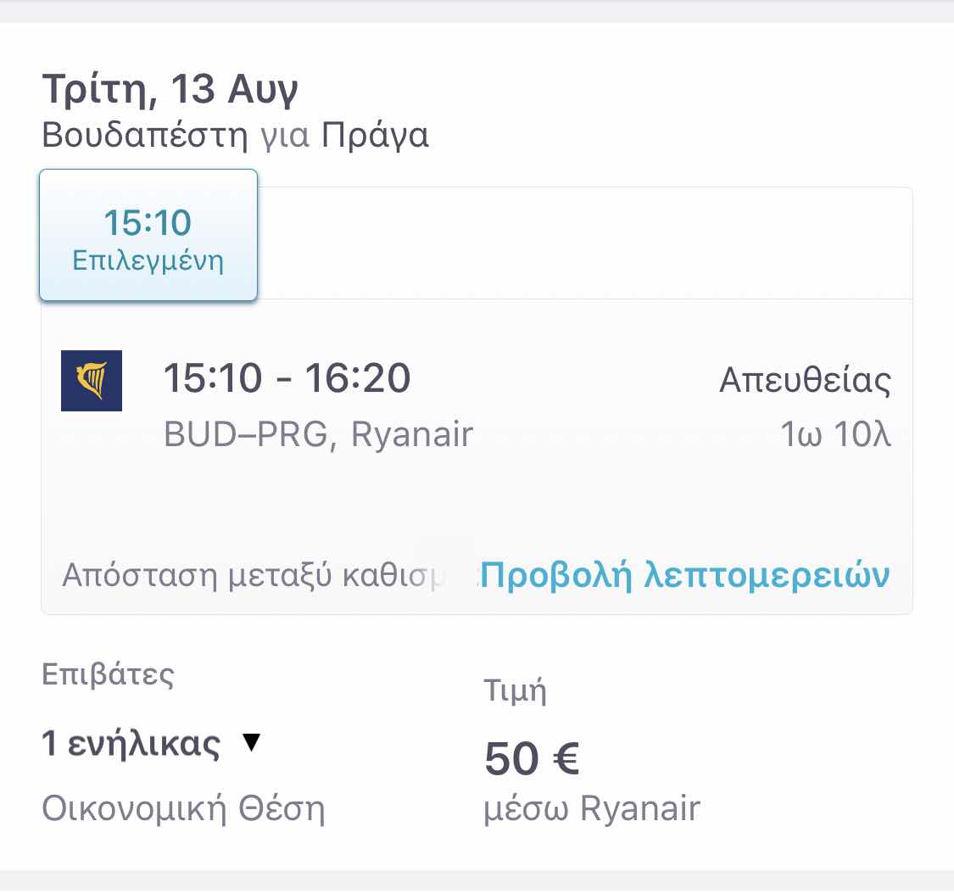Click the Βουδαπέστη για Πράγα route title
Image resolution: width=954 pixels, height=894 pixels.
[236, 135]
